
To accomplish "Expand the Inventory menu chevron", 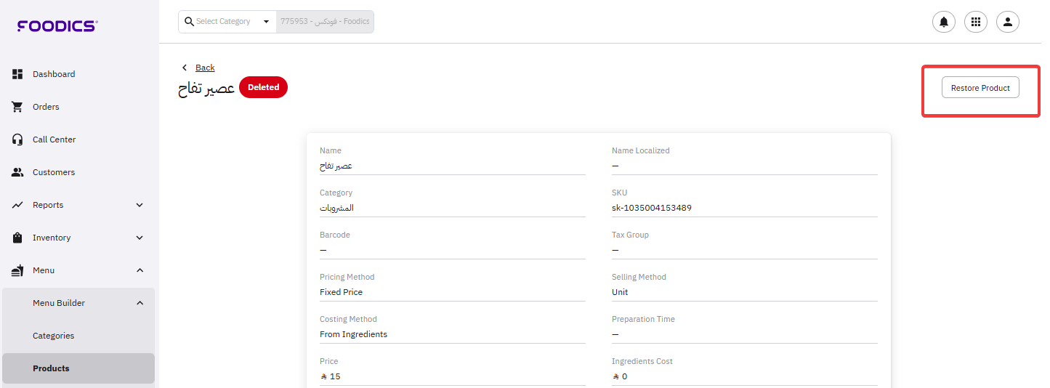I will coord(140,238).
